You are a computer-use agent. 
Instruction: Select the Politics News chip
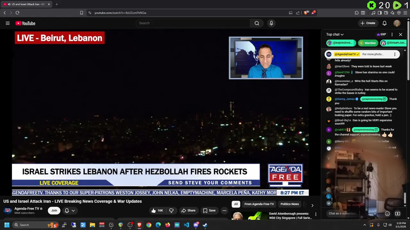(290, 204)
